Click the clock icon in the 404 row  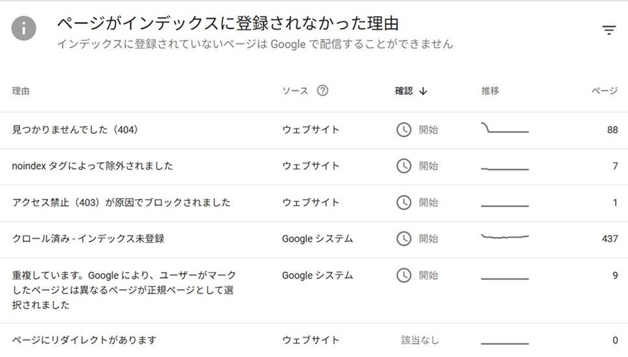coord(404,130)
